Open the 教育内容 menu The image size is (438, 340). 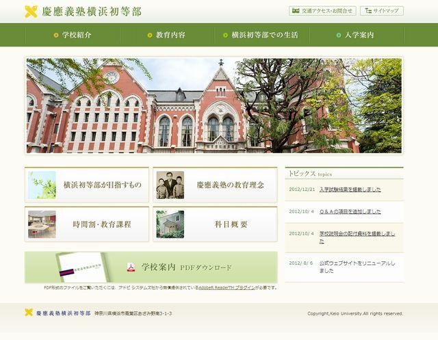[x=167, y=35]
